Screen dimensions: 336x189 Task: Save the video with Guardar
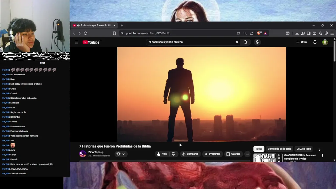233,154
